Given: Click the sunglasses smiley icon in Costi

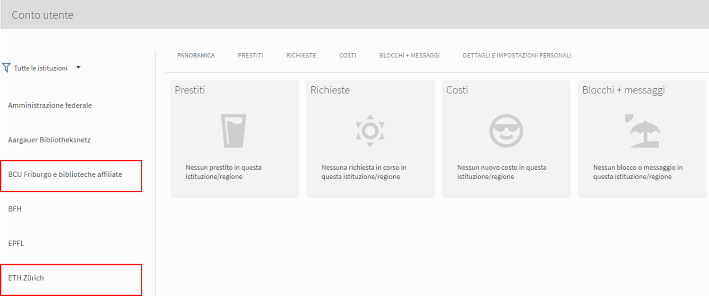Looking at the screenshot, I should [506, 131].
